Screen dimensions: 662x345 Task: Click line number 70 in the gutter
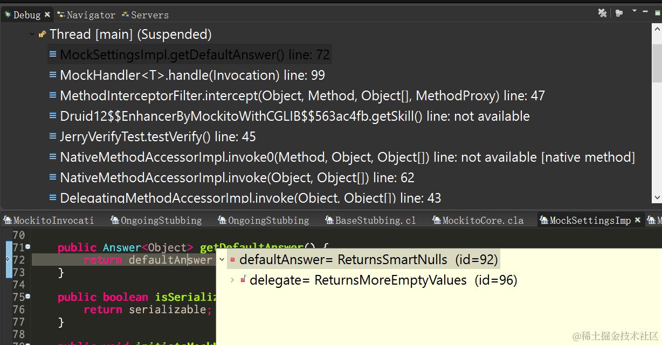click(x=18, y=235)
